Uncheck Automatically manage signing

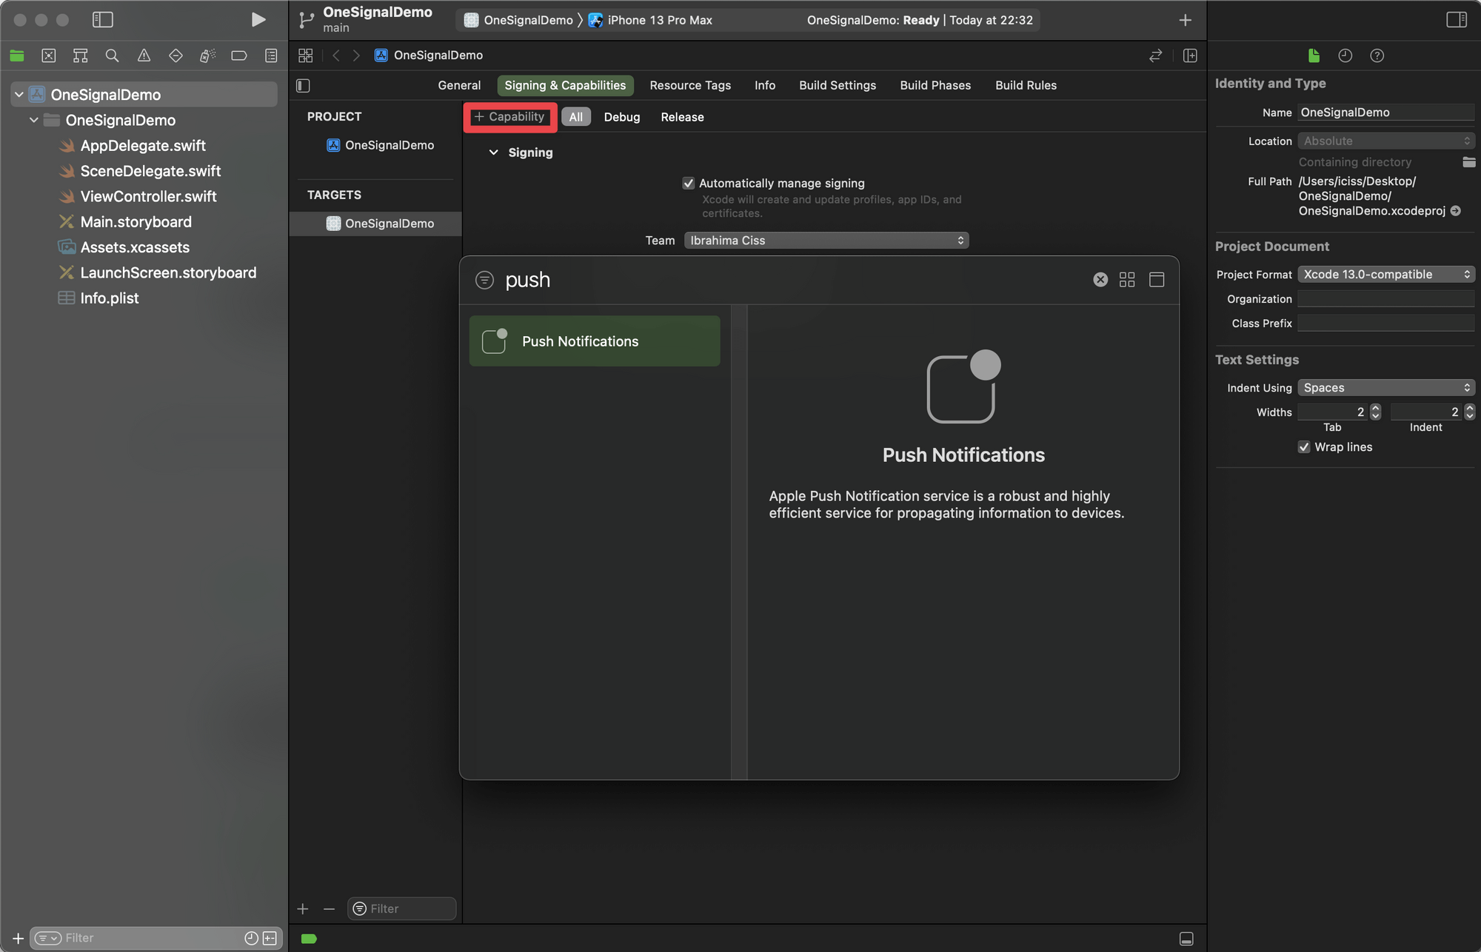(x=689, y=183)
